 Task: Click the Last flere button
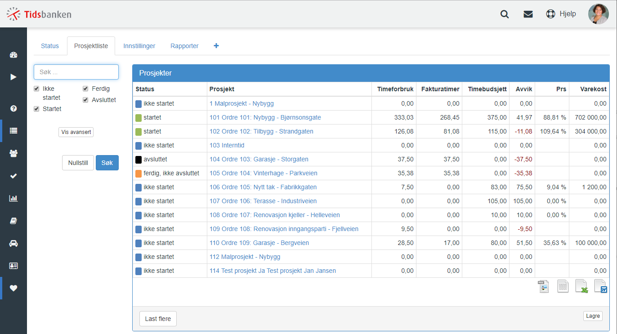click(158, 319)
